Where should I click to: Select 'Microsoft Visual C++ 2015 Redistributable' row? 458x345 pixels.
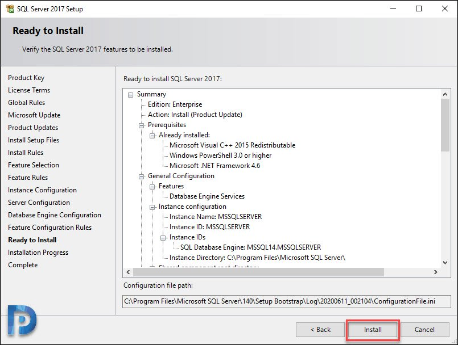(x=233, y=145)
